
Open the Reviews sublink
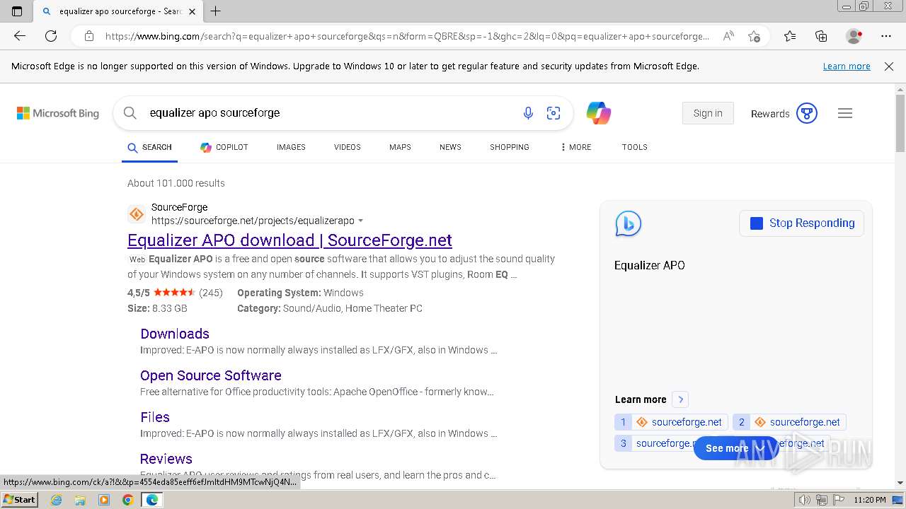click(x=166, y=459)
